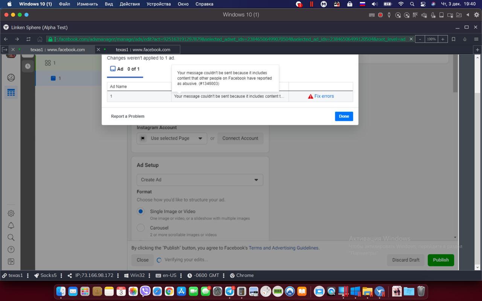Click the Connect Account button
The width and height of the screenshot is (482, 301).
(x=240, y=138)
